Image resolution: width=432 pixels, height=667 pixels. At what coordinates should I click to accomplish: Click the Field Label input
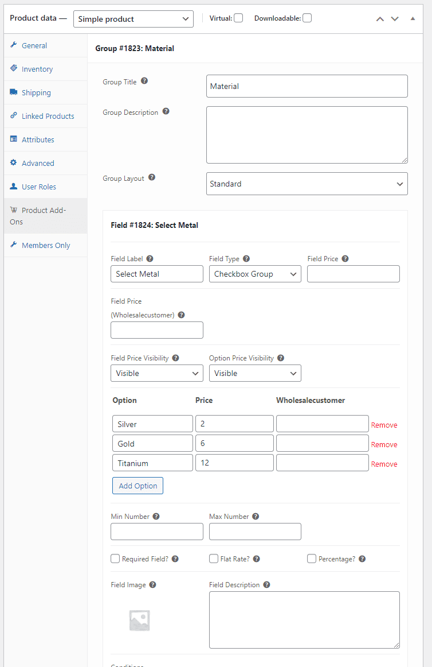point(157,274)
